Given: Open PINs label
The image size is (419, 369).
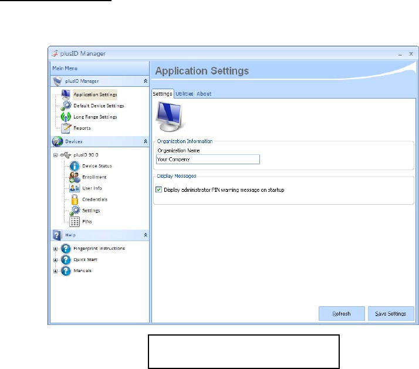Looking at the screenshot, I should click(87, 222).
